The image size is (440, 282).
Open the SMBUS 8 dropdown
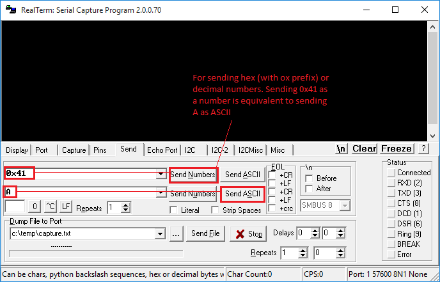click(x=345, y=205)
